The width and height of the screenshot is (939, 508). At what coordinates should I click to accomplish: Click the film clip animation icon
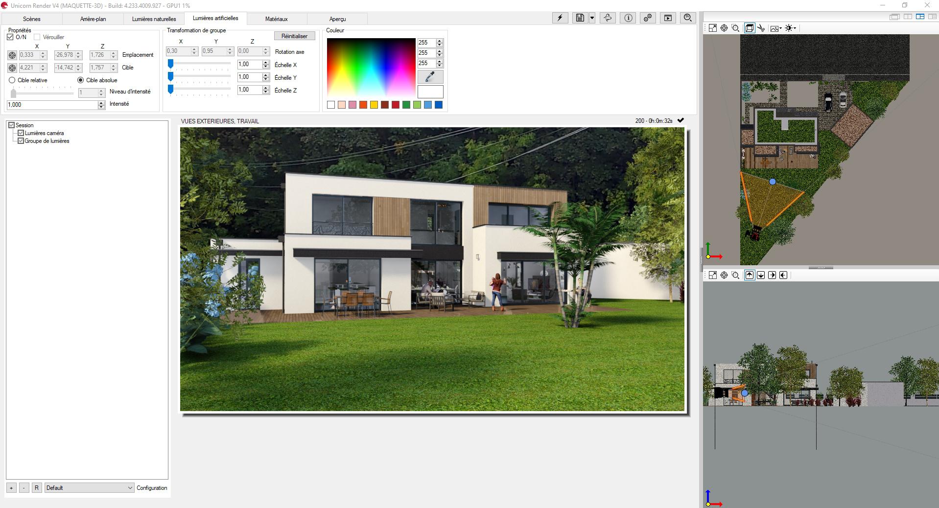click(668, 18)
